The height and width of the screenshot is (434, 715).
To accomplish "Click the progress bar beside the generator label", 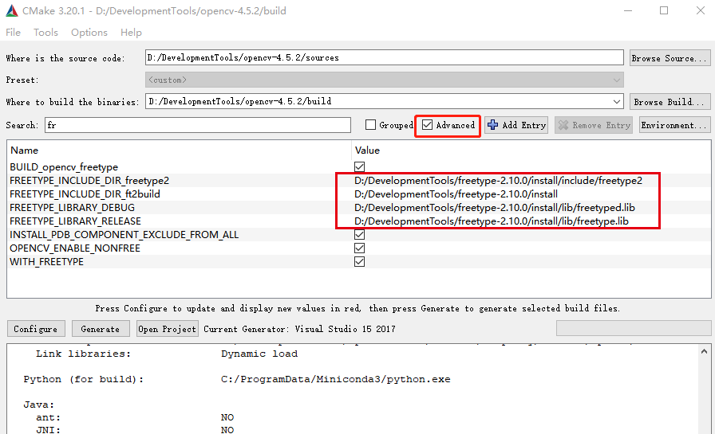I will point(634,328).
